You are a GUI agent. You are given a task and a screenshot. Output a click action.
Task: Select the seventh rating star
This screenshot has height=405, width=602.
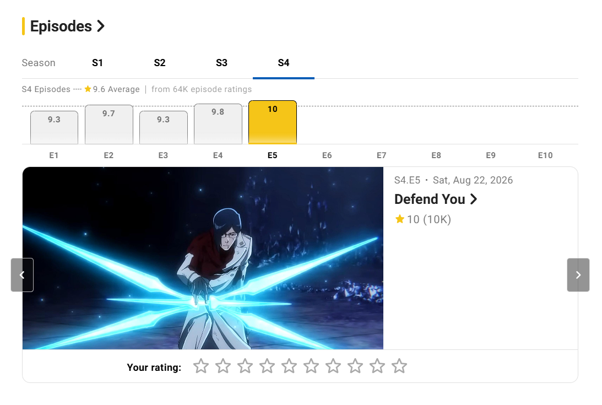333,366
